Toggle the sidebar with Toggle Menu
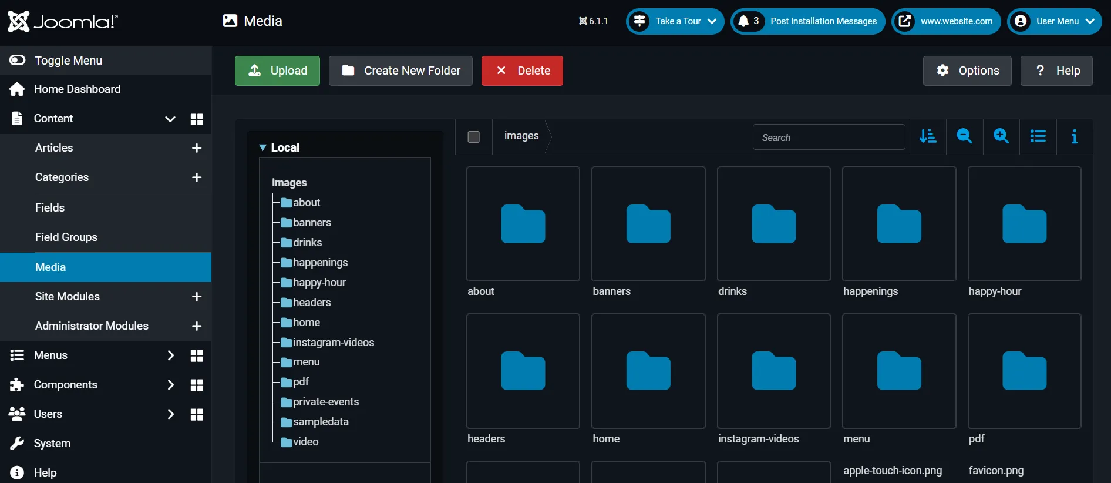Image resolution: width=1111 pixels, height=483 pixels. (106, 61)
